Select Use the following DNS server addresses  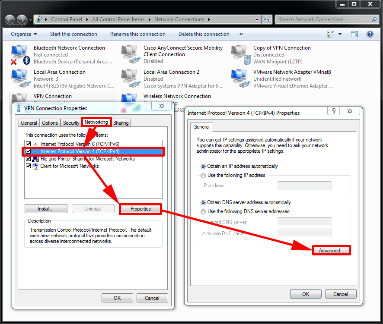[203, 212]
